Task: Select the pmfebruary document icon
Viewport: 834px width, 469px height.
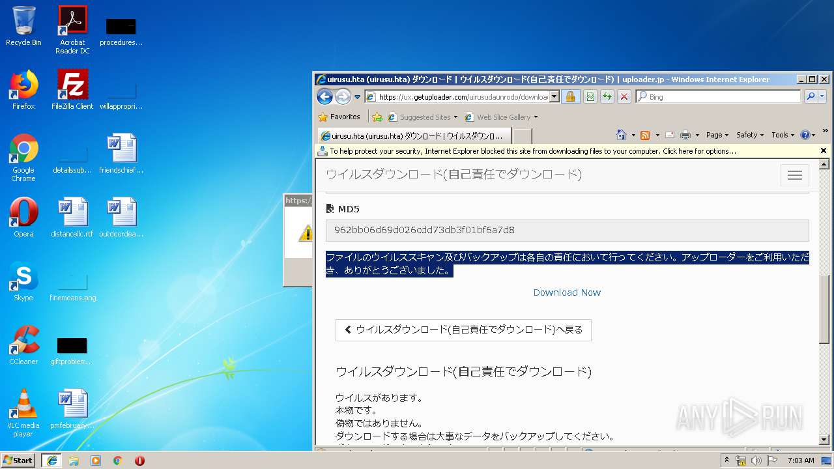Action: click(x=72, y=409)
